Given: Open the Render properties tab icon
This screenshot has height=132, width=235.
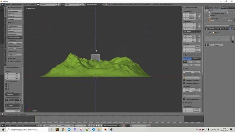Looking at the screenshot, I should 211,29.
